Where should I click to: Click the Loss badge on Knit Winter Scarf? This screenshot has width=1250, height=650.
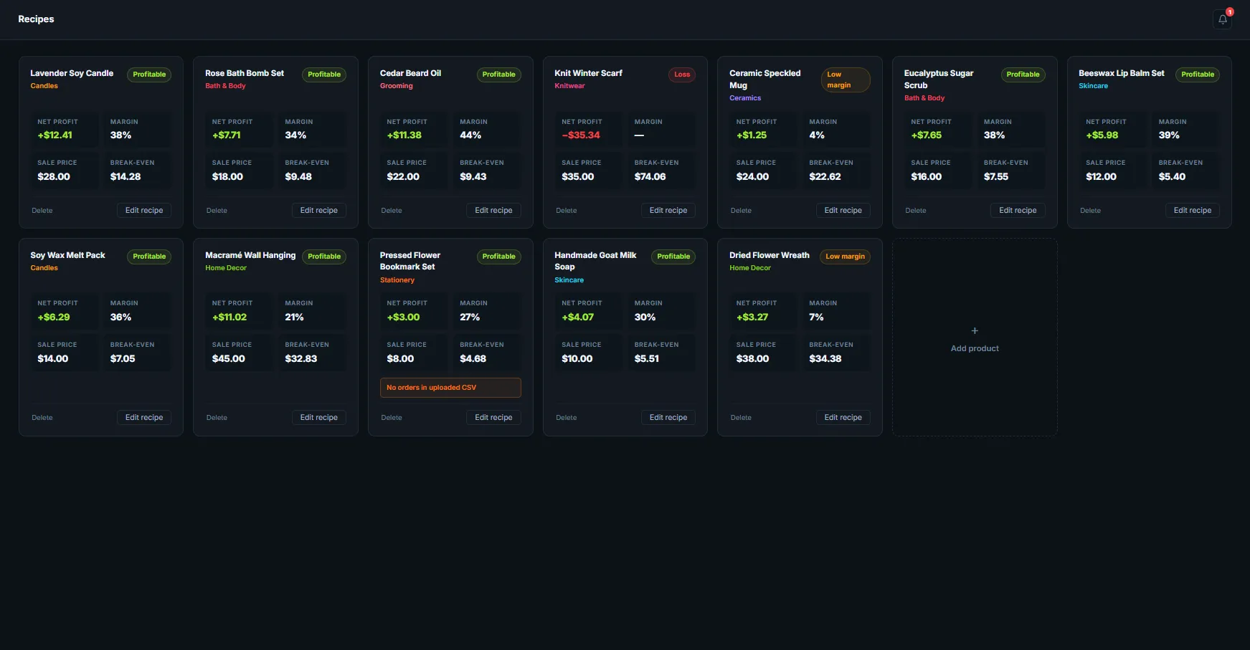tap(682, 75)
